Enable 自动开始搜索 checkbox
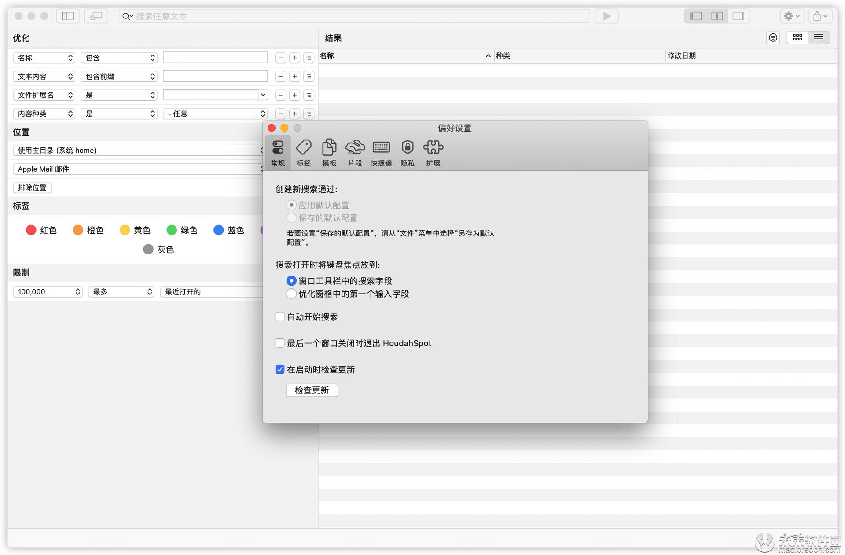 click(279, 317)
